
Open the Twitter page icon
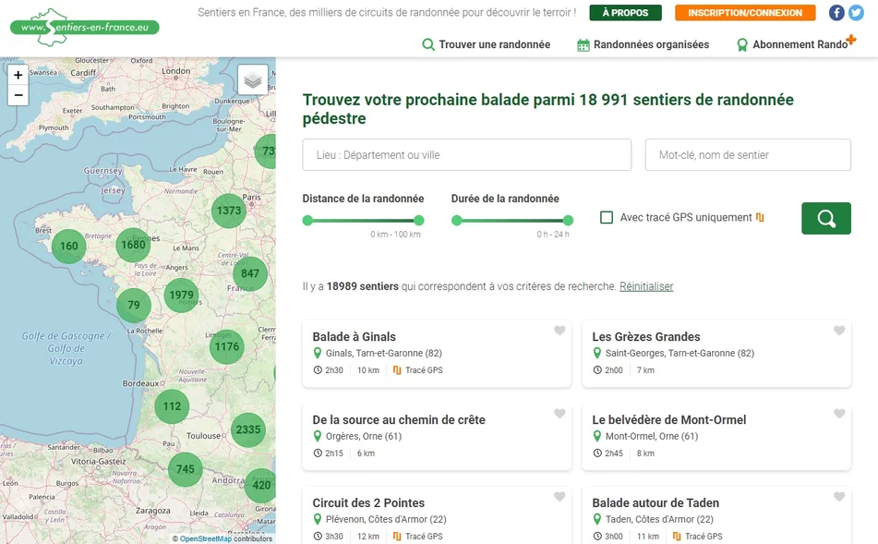pos(856,13)
